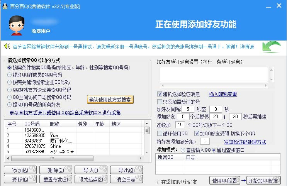Image resolution: width=287 pixels, height=193 pixels.
Task: Click the QQ list scroll up arrow
Action: pos(147,124)
